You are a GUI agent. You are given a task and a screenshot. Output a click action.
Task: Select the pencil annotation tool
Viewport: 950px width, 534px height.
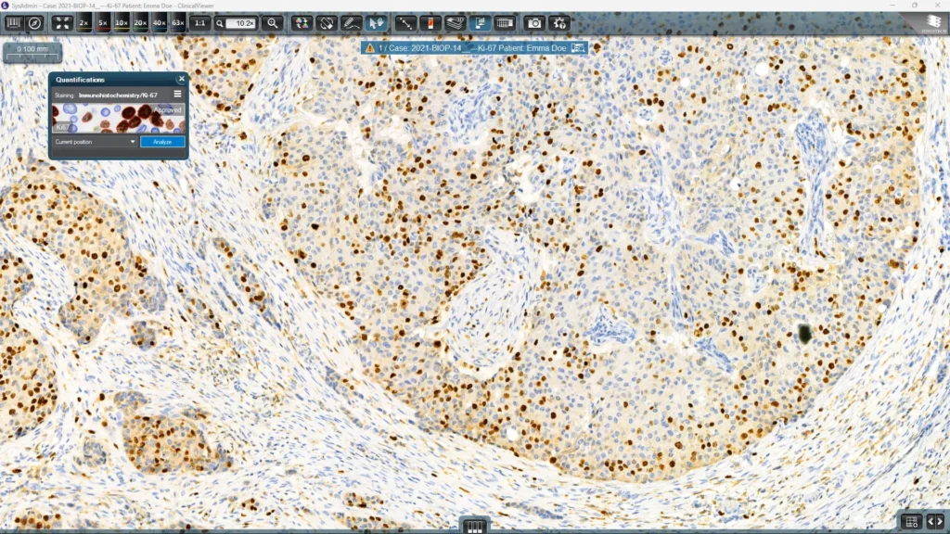351,23
